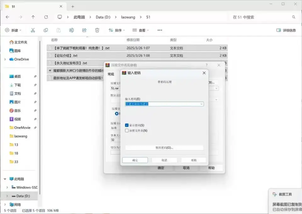Open 视频 videos in sidebar

tap(15, 119)
